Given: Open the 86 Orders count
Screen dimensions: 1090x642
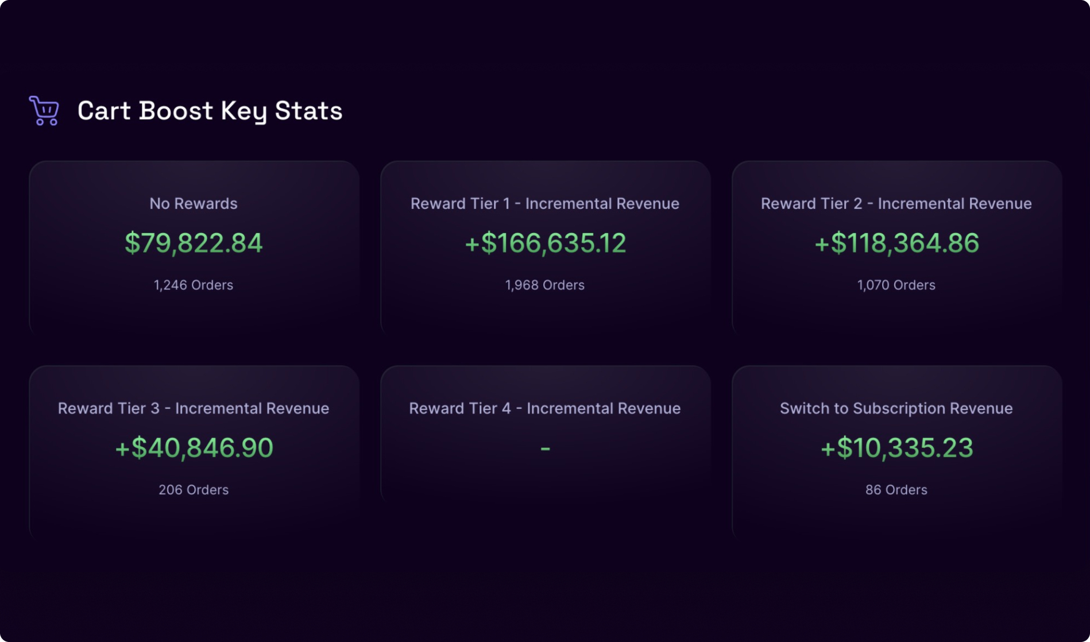Looking at the screenshot, I should [x=896, y=490].
